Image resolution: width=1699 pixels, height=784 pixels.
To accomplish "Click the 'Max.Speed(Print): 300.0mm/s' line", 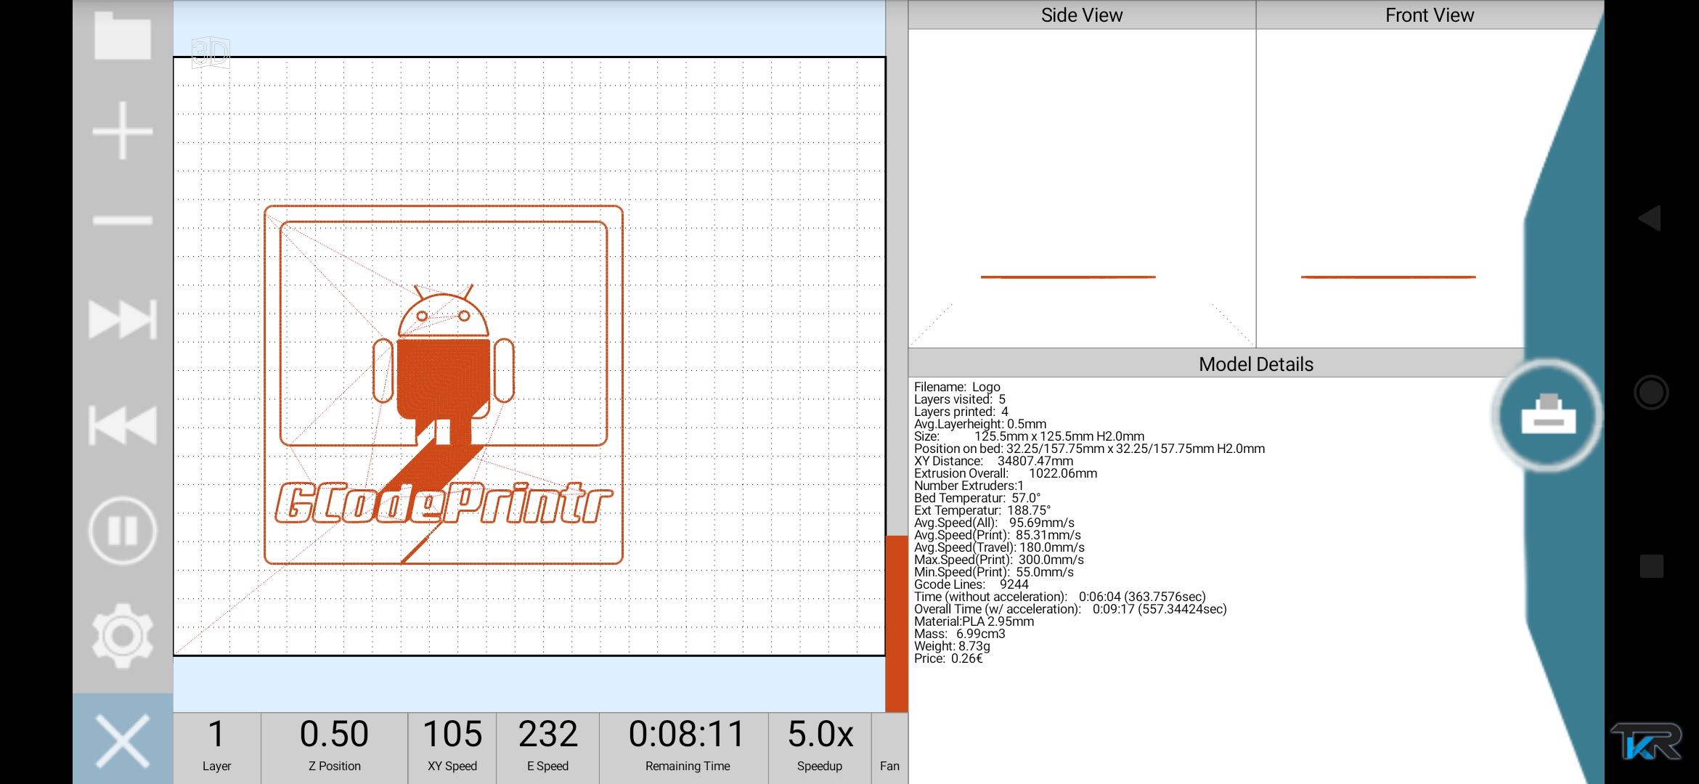I will (999, 560).
